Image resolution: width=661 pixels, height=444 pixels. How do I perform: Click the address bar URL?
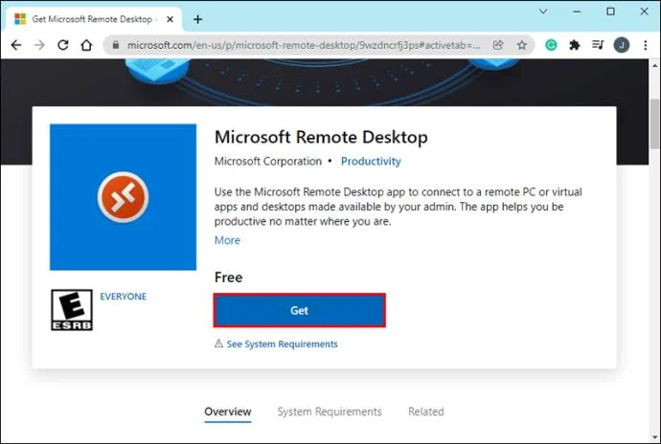[304, 45]
